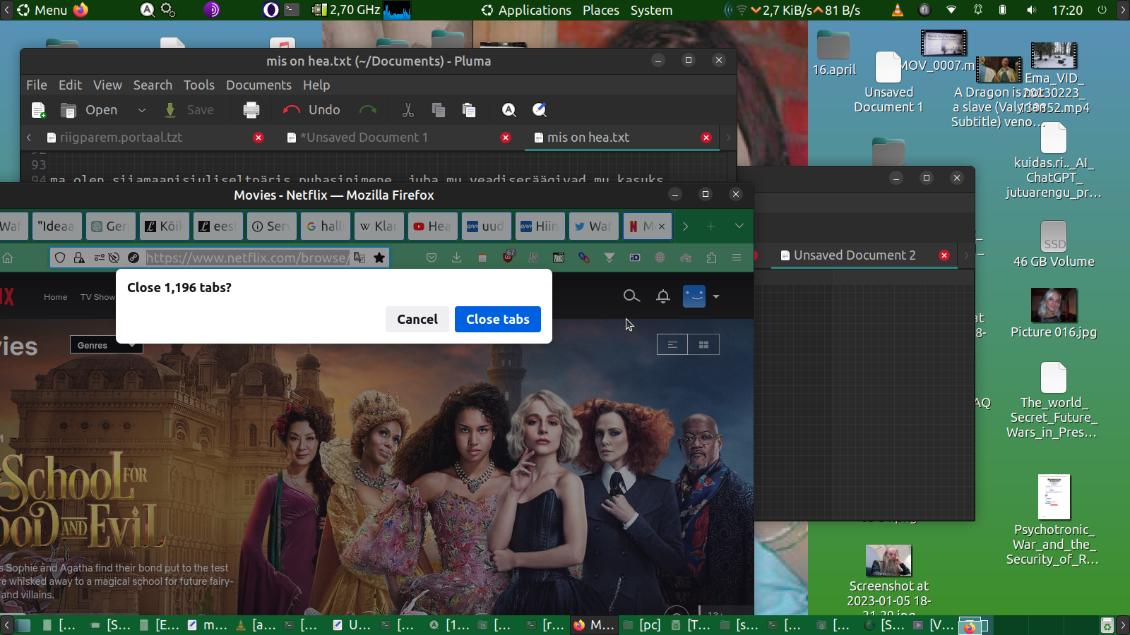Click the Firefox extensions puzzle icon
The width and height of the screenshot is (1130, 635).
(711, 258)
